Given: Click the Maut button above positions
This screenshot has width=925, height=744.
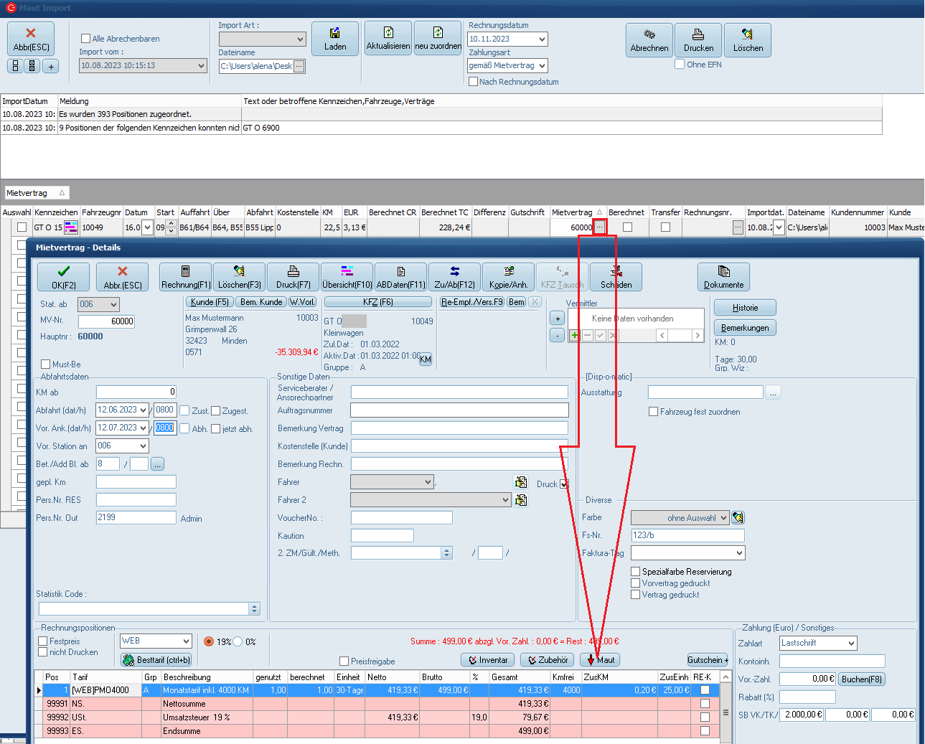Looking at the screenshot, I should tap(600, 660).
